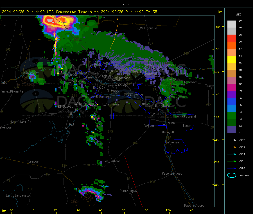Click the 'J_Prats' map label
The image size is (253, 214).
[x=155, y=114]
